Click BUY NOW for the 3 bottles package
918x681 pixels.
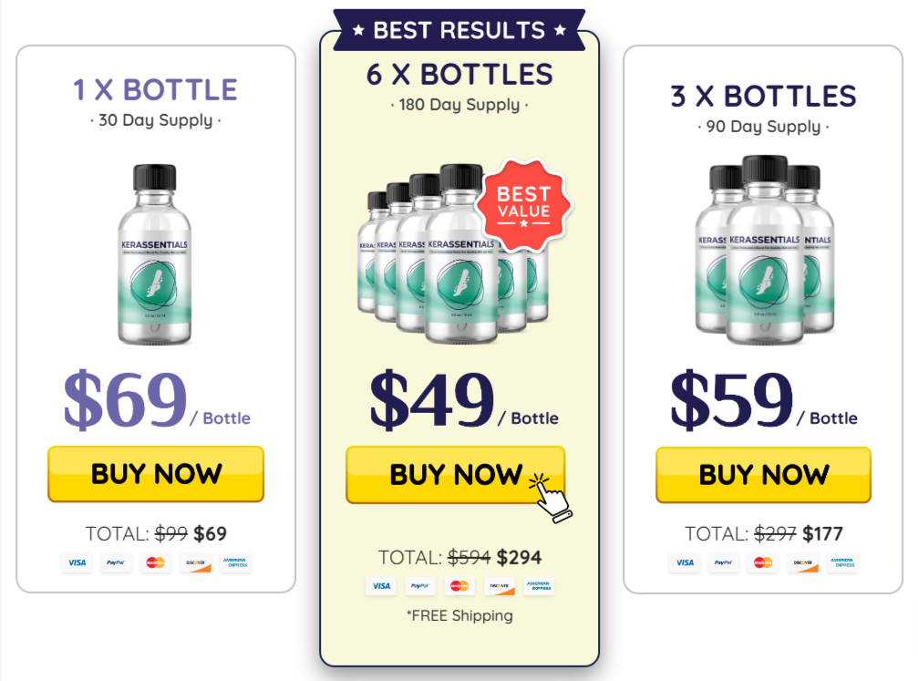tap(763, 474)
